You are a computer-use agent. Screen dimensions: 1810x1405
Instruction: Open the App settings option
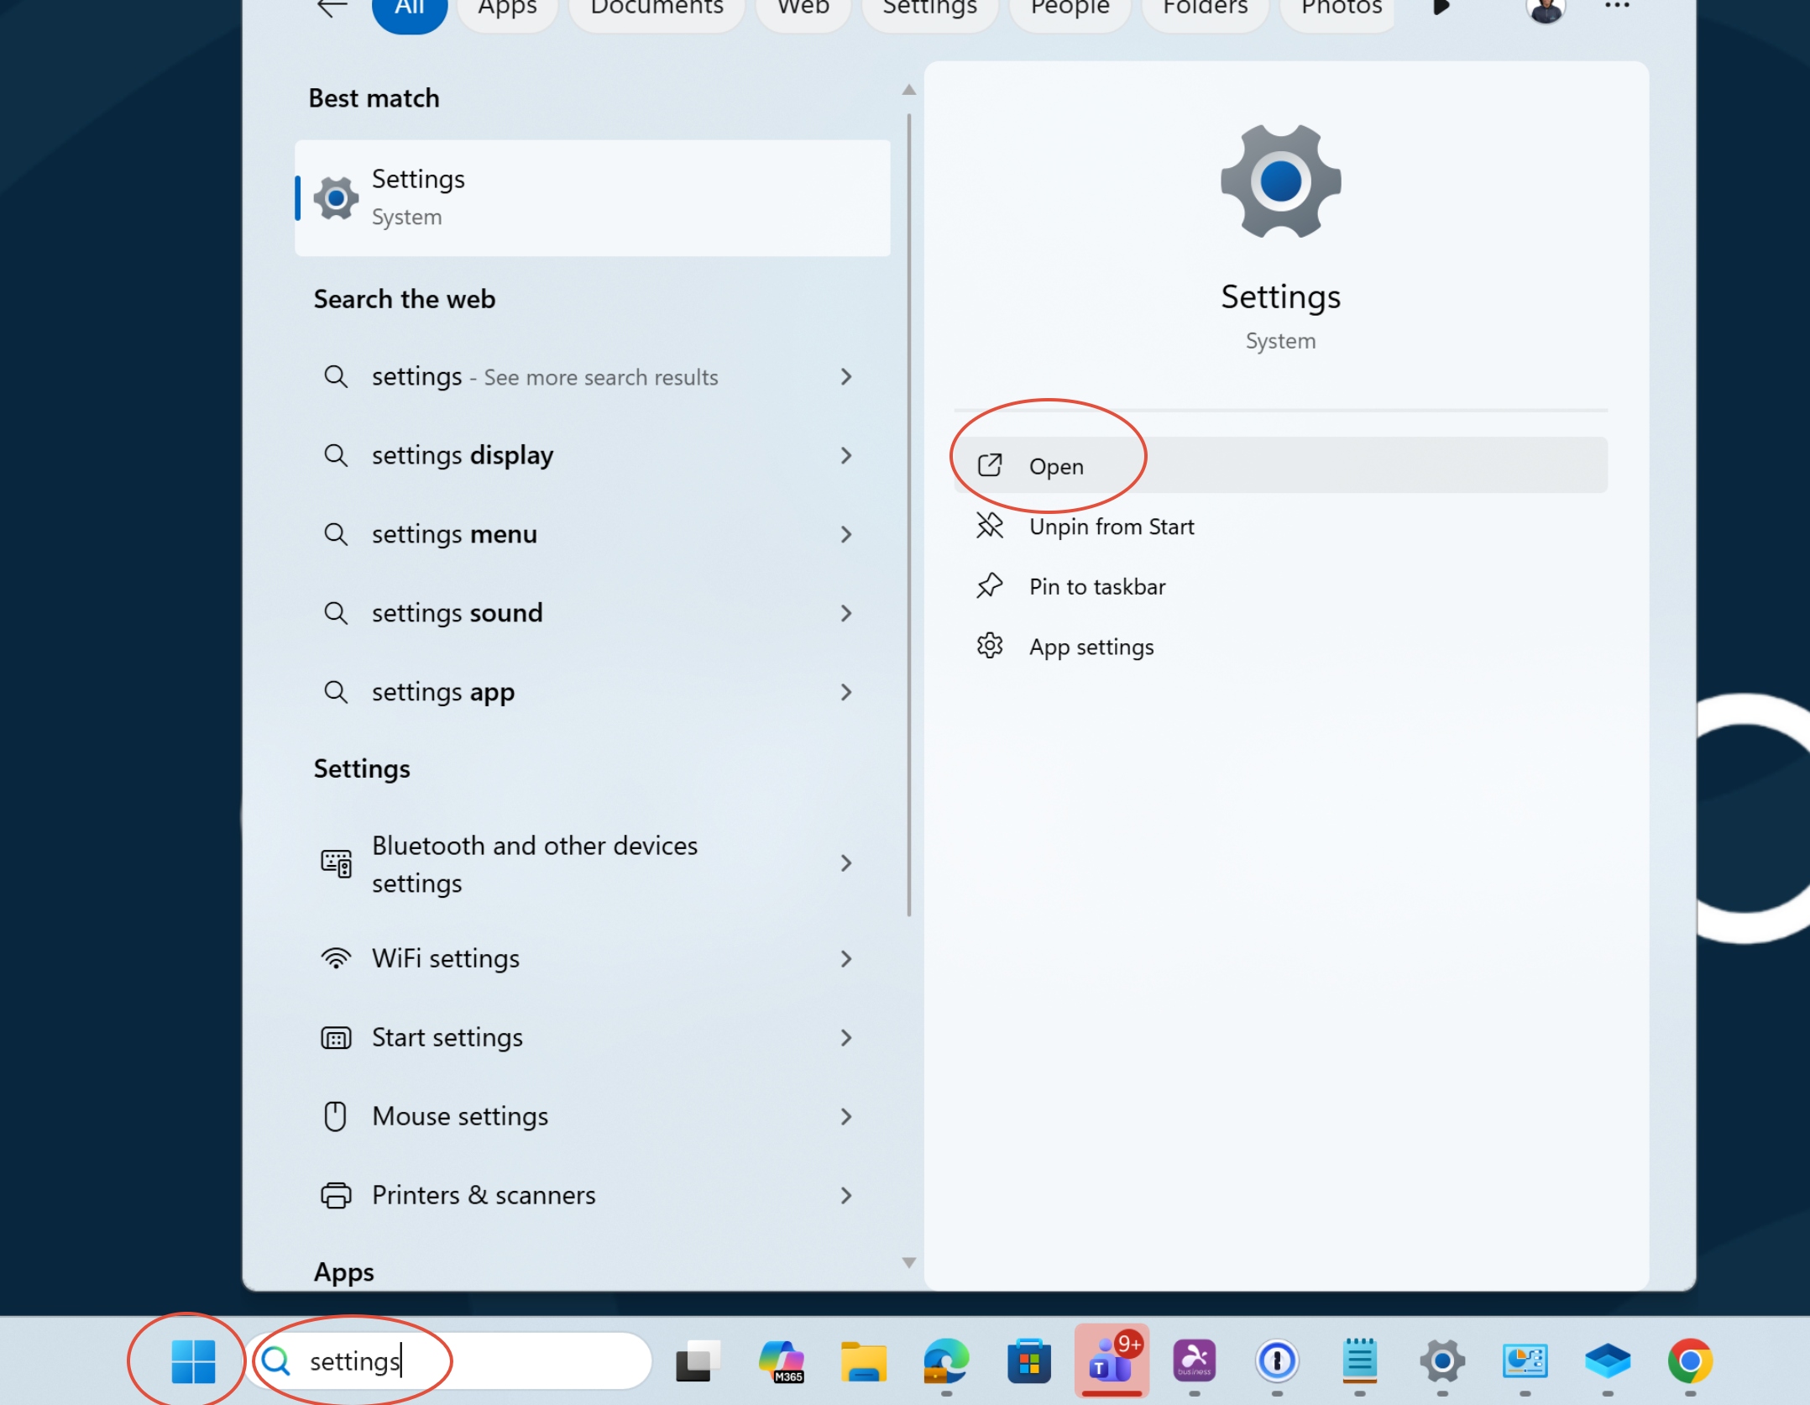pos(1091,647)
